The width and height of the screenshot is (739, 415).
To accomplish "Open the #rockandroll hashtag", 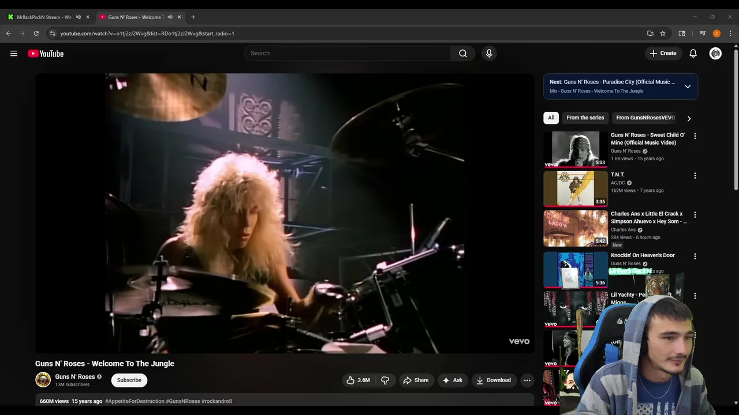I will coord(217,401).
